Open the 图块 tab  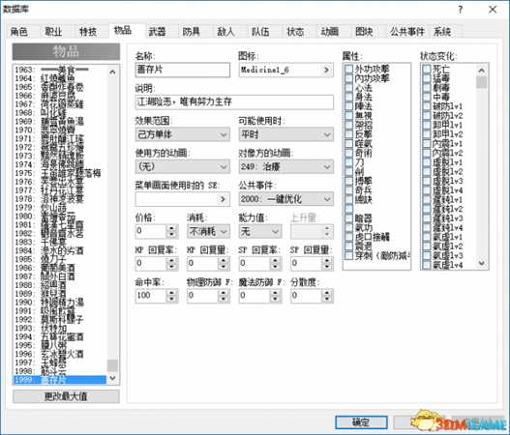click(364, 32)
